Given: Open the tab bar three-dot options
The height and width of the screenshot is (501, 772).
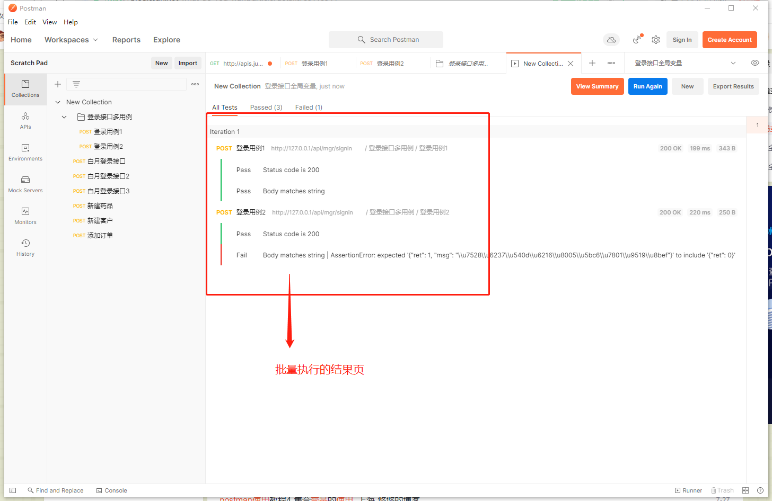Looking at the screenshot, I should click(x=611, y=63).
